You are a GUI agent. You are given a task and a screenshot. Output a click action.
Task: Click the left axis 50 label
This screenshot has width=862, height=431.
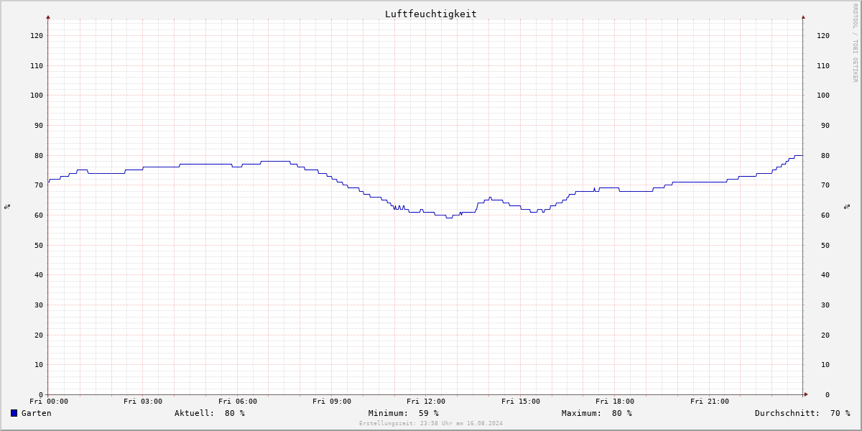(x=39, y=245)
